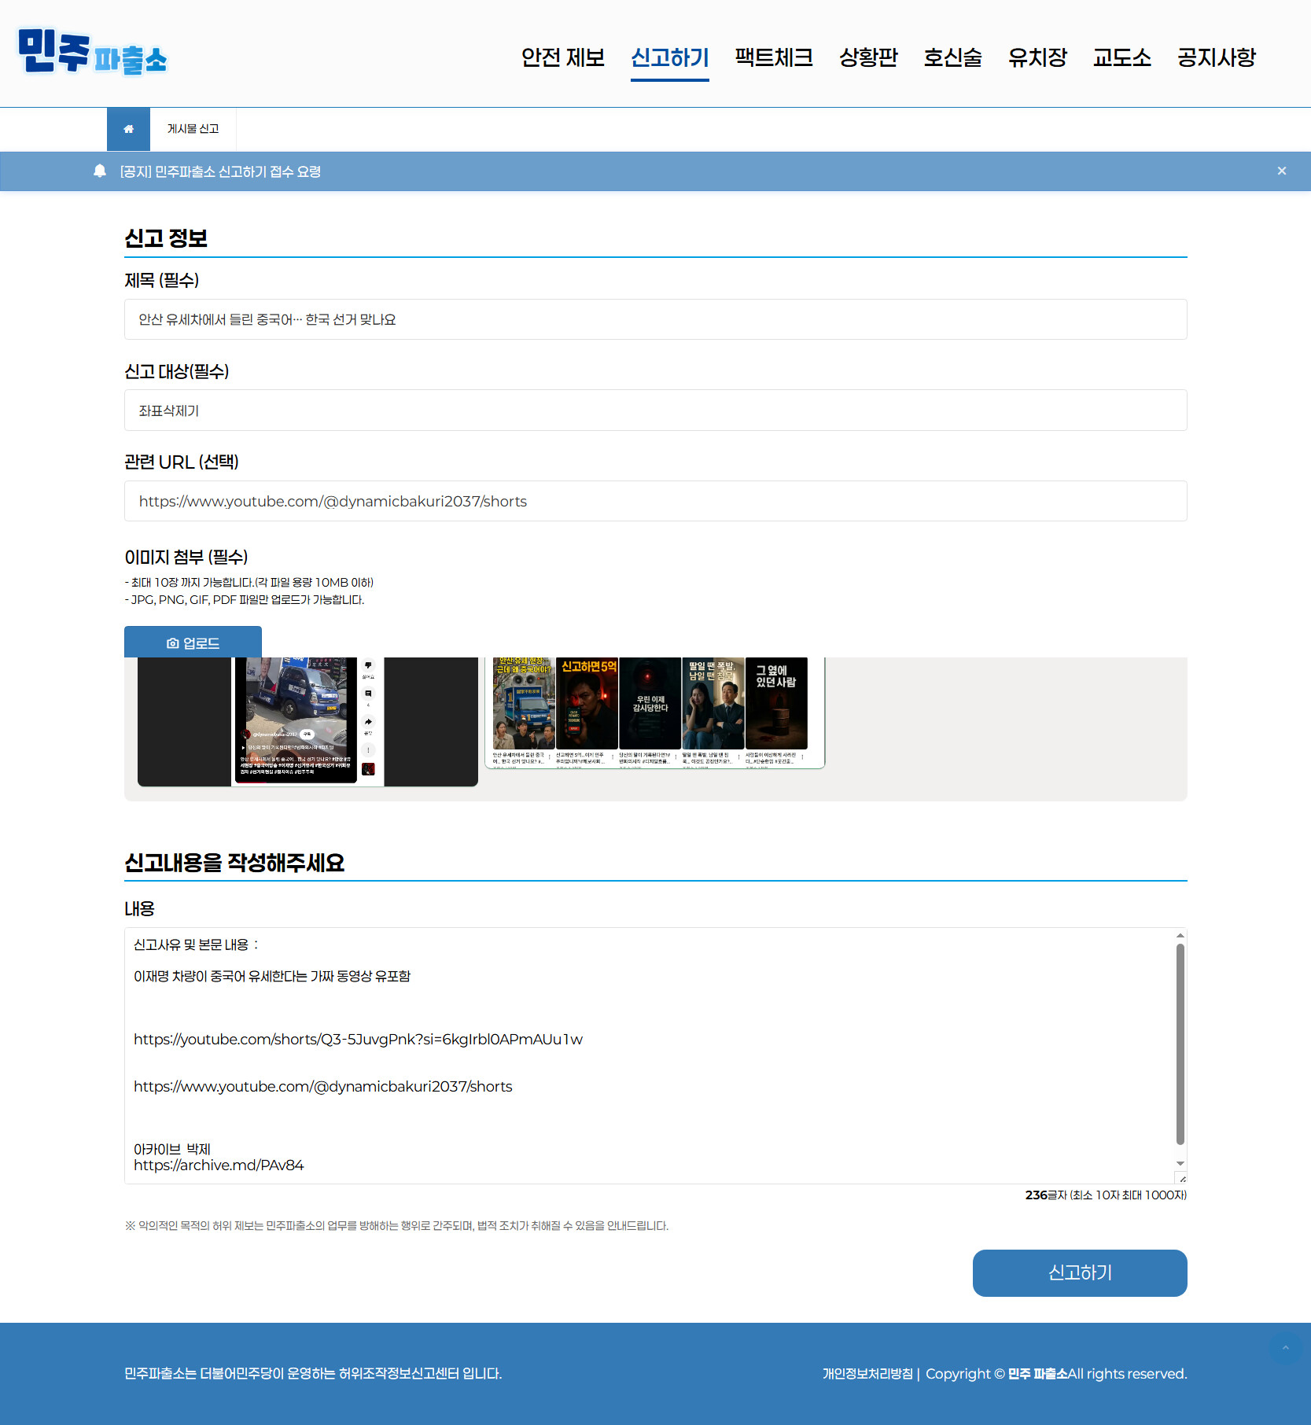Click the 최대 10장 upload limit note
The image size is (1311, 1425).
click(249, 583)
